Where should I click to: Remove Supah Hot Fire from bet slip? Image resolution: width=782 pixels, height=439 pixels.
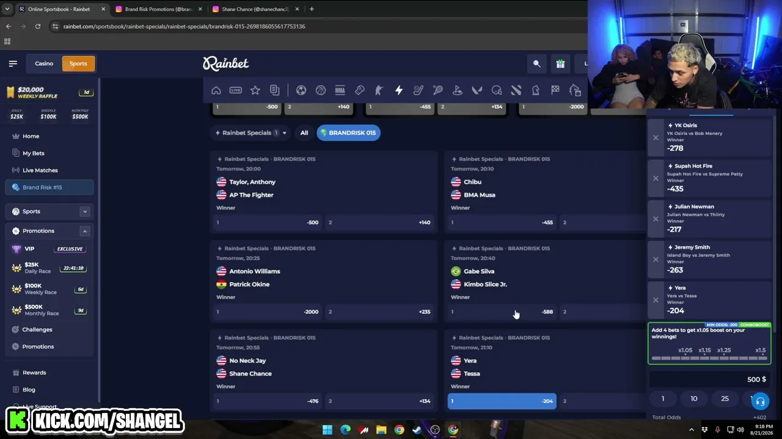click(656, 178)
